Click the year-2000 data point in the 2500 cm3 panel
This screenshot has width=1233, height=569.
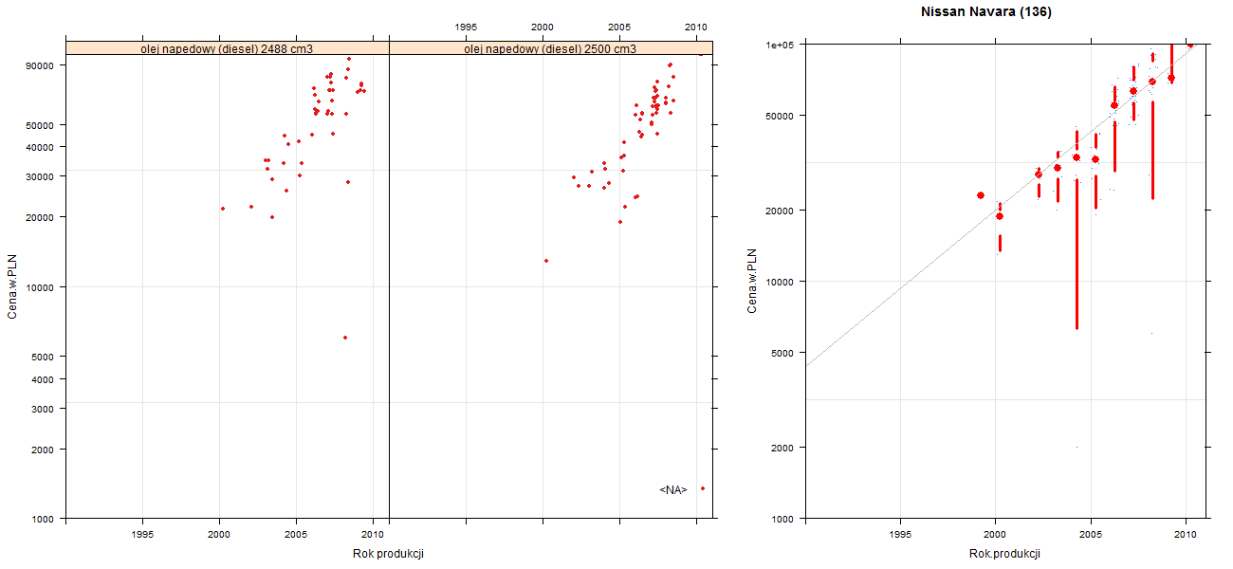click(546, 261)
